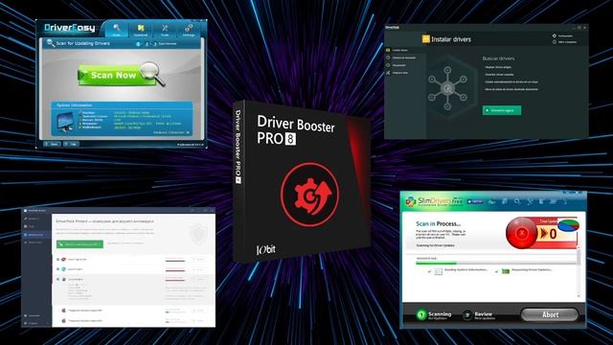613x345 pixels.
Task: Click the home icon in SlimDrivers toolbar
Action: click(x=491, y=201)
